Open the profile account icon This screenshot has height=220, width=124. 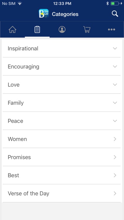(62, 30)
